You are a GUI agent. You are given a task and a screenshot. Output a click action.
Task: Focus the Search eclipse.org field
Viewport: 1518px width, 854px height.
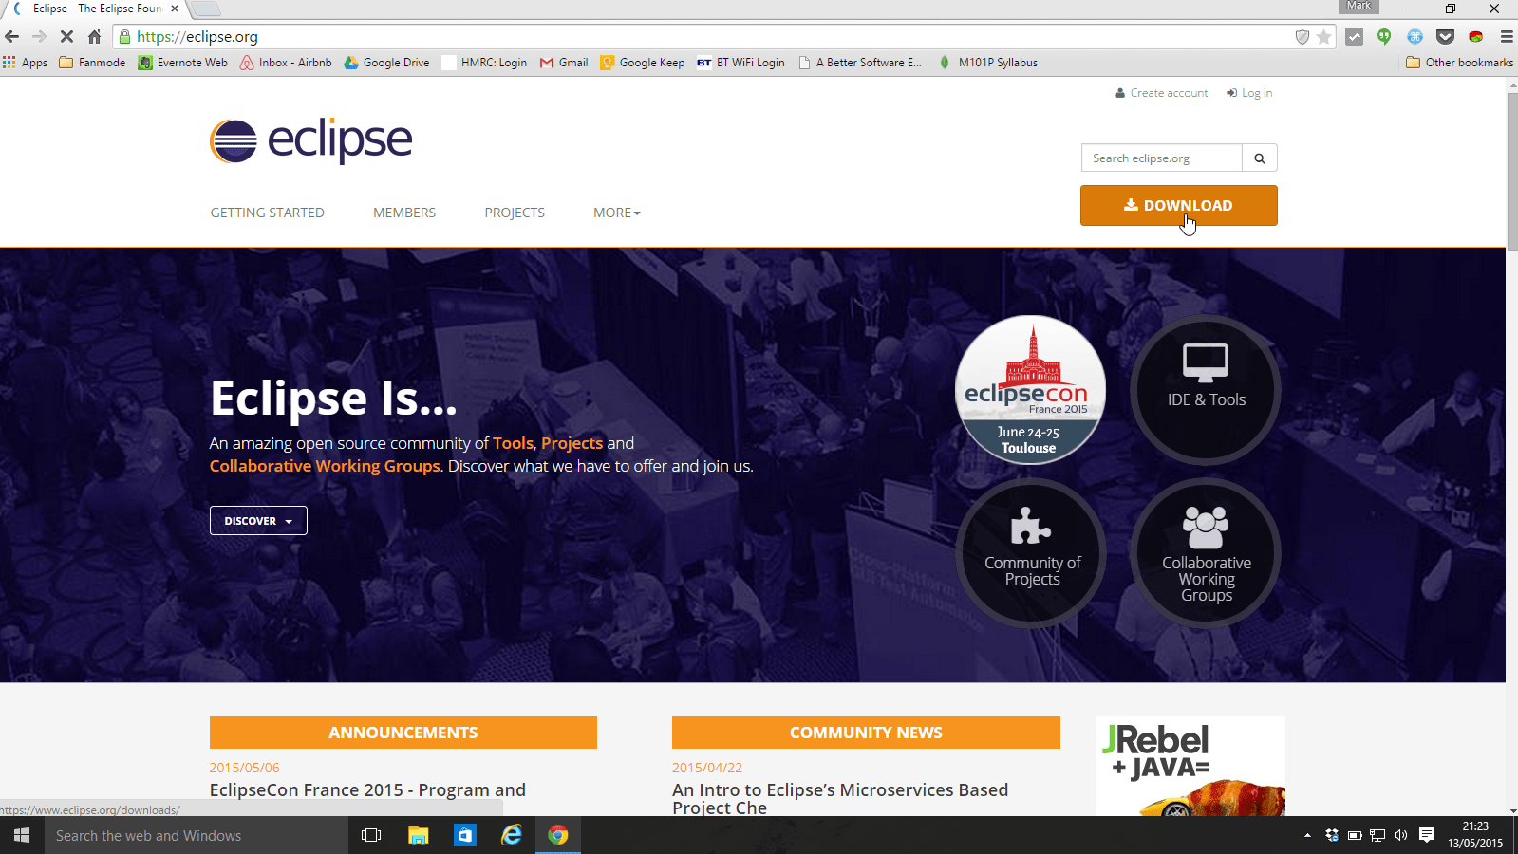[x=1161, y=158]
